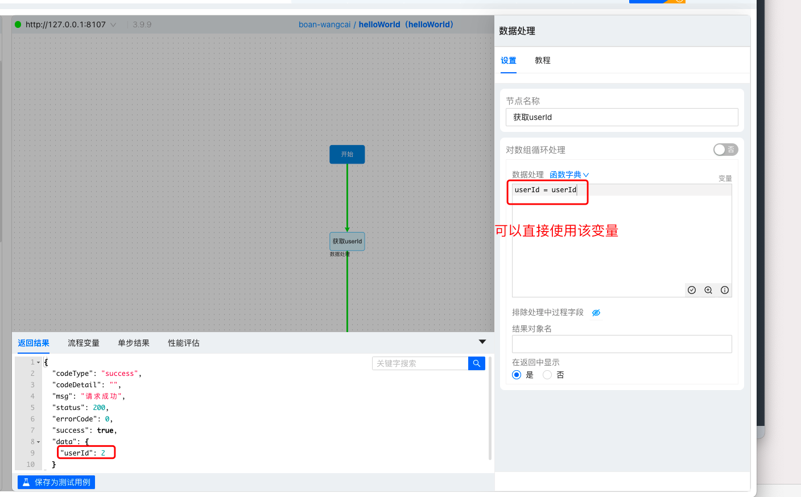The image size is (801, 497).
Task: Click the "codeType": "success" JSON line
Action: pos(97,374)
